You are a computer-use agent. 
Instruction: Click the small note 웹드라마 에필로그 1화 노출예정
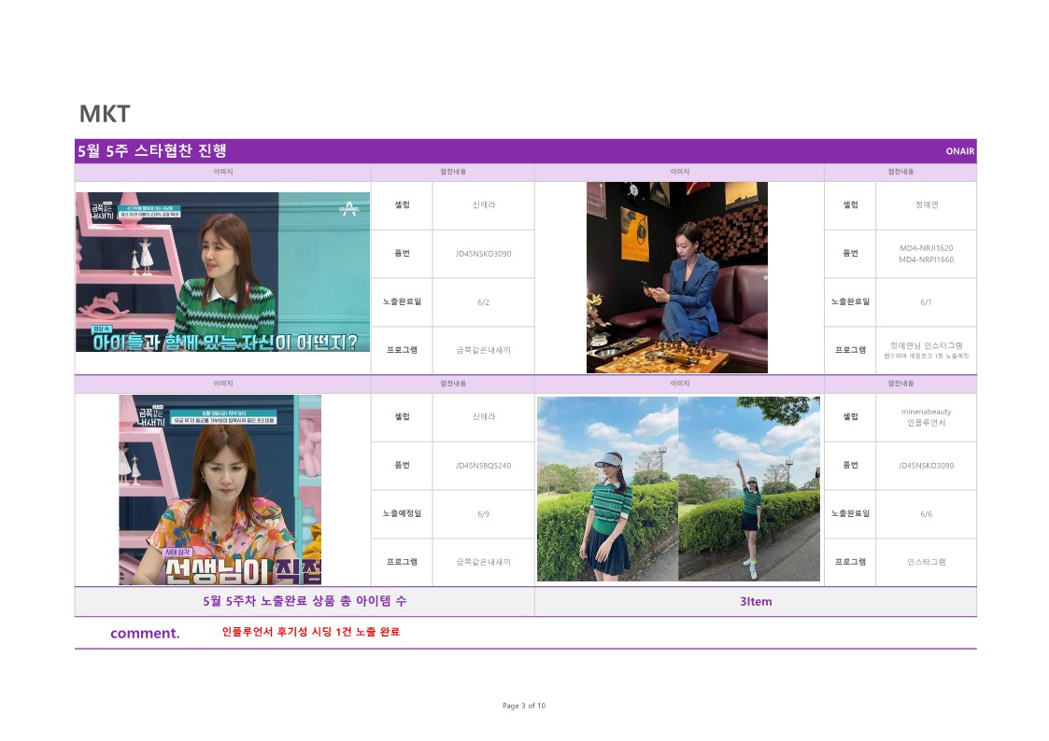click(927, 357)
